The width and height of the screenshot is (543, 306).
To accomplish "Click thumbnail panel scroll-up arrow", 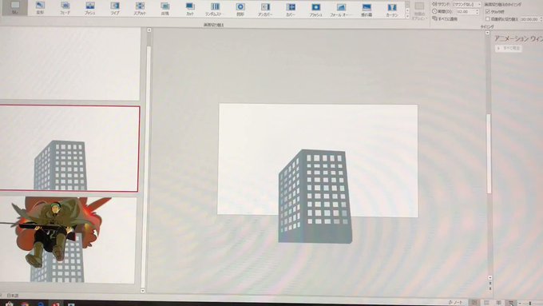I will click(x=149, y=30).
